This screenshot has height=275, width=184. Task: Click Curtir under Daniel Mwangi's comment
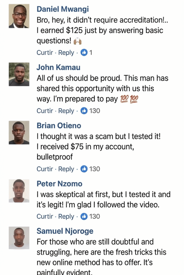[x=45, y=53]
